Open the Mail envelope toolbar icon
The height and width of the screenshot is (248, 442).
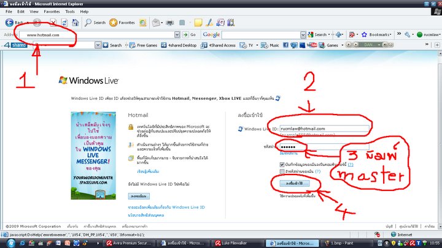pyautogui.click(x=155, y=23)
